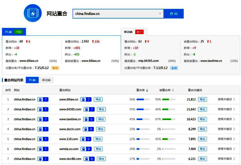The height and width of the screenshot is (165, 241).
Task: Sort the table by 被重合率 column
Action: [166, 90]
